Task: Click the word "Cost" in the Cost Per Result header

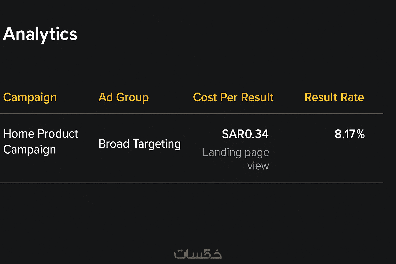Action: [x=205, y=97]
